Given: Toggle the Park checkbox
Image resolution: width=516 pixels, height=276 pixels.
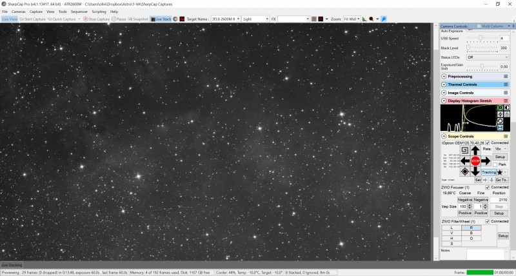Looking at the screenshot, I should pyautogui.click(x=495, y=164).
